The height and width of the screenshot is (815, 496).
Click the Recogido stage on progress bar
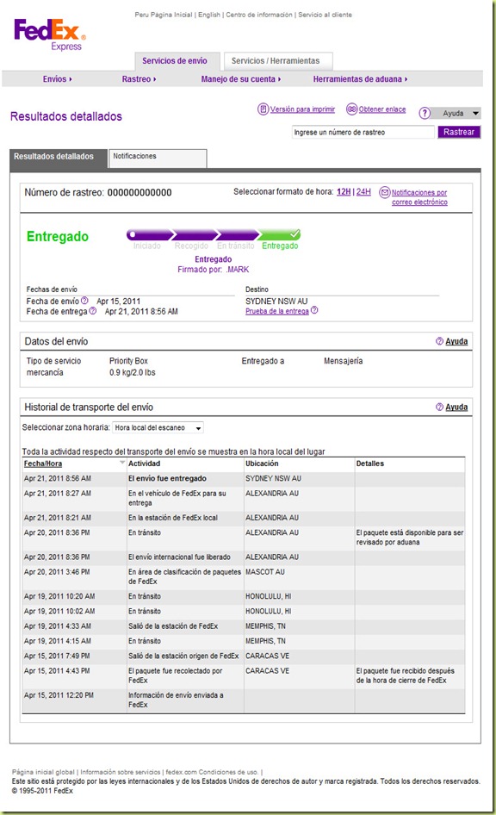point(191,246)
